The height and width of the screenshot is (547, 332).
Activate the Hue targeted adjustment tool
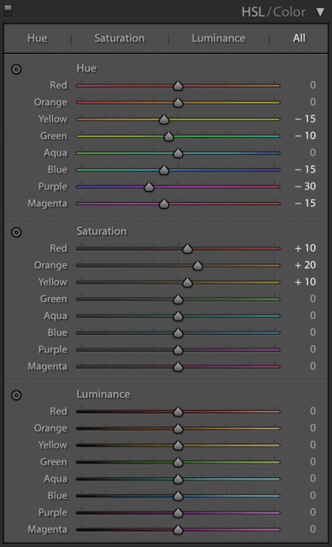(x=16, y=69)
